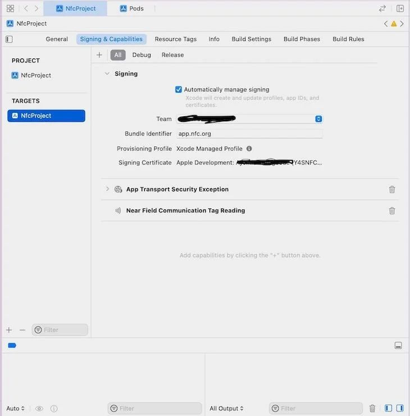This screenshot has height=416, width=410.
Task: Open the Auto variables scope dropdown
Action: tap(15, 408)
